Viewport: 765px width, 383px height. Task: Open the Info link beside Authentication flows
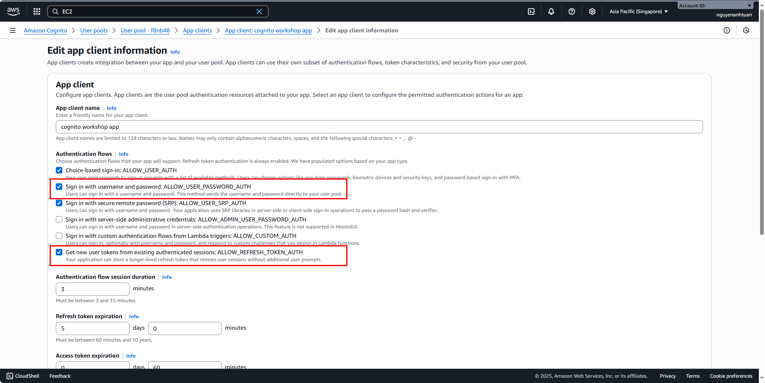click(123, 154)
